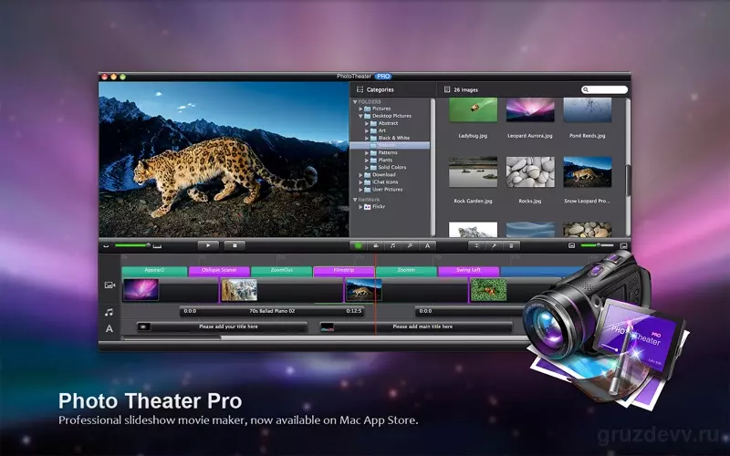The width and height of the screenshot is (730, 456).
Task: Stop the slideshow playback
Action: click(235, 245)
